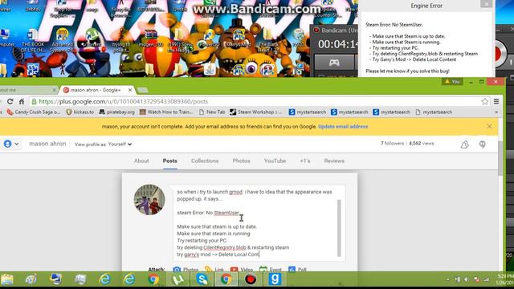
Task: Bookmark this page with the star icon
Action: click(x=485, y=102)
